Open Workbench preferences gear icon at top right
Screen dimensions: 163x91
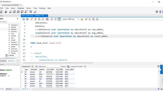(x=157, y=12)
